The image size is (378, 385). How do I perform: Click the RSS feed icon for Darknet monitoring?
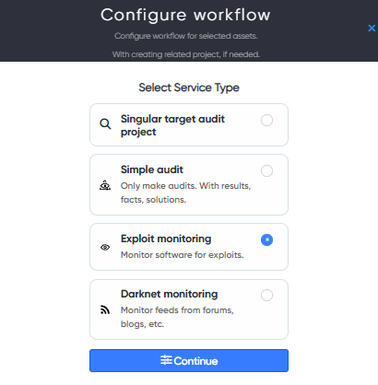pos(105,309)
